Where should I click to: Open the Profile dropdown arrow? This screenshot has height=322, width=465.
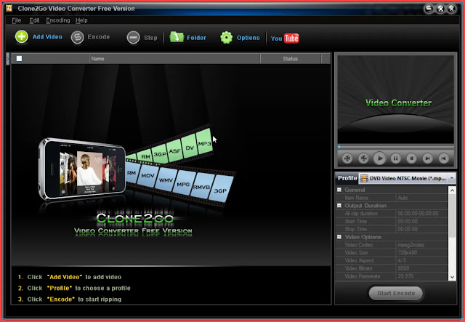pos(452,178)
